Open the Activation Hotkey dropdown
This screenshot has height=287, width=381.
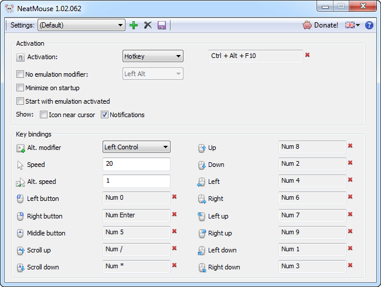pos(153,56)
